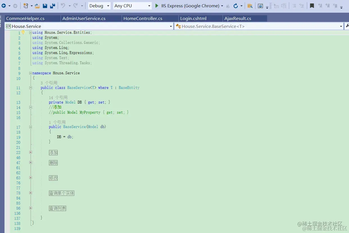Click the increase indent toolbar icon
Viewport: 349px width, 233px height.
(x=284, y=6)
